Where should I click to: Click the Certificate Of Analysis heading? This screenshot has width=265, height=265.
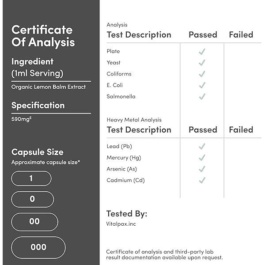pyautogui.click(x=43, y=36)
